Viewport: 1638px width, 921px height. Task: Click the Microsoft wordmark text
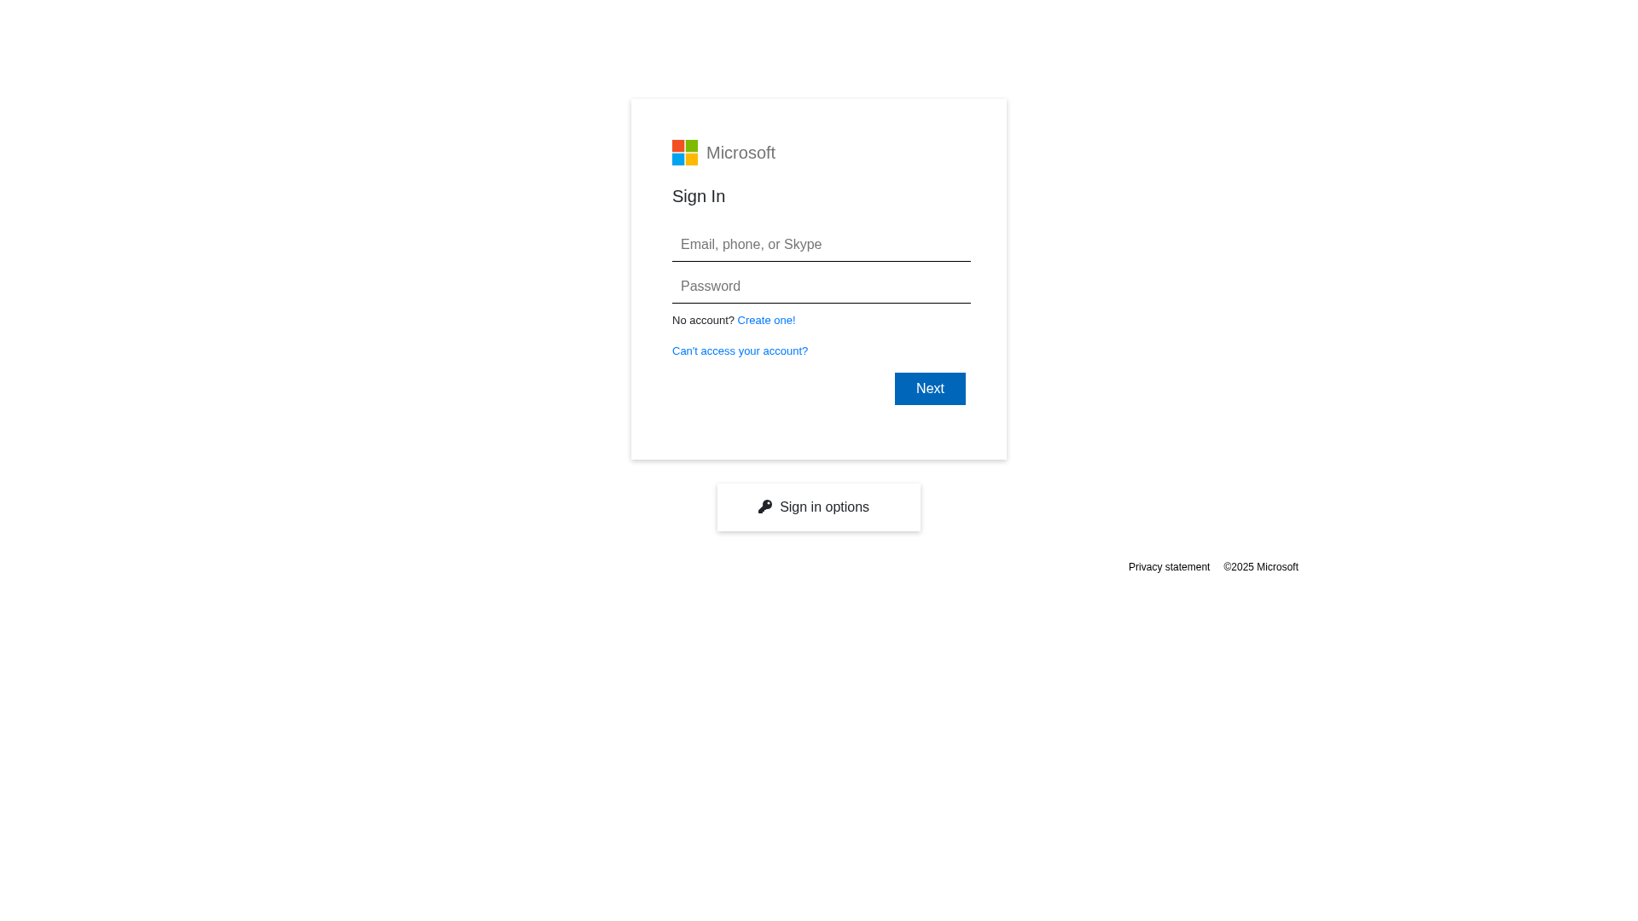(x=741, y=153)
